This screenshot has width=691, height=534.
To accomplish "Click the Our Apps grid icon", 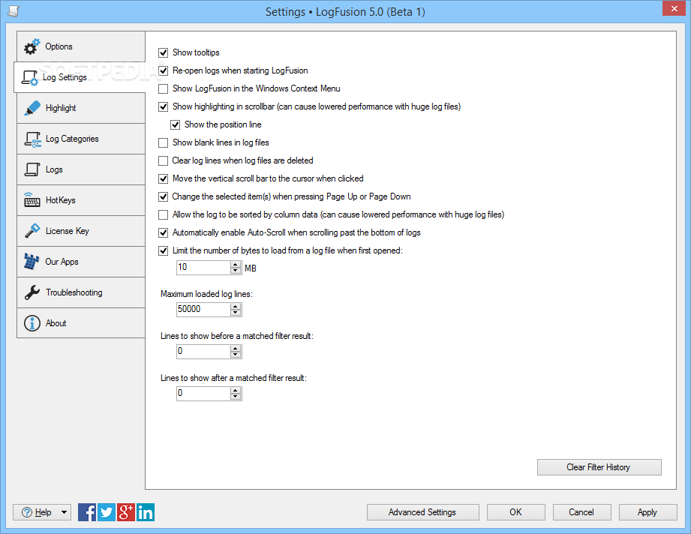I will pyautogui.click(x=32, y=261).
